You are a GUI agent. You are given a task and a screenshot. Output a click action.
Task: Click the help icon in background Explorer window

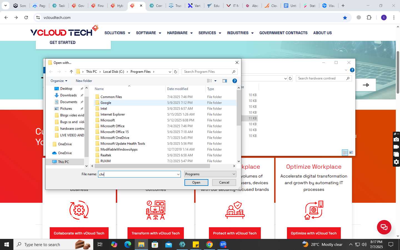pos(352,70)
